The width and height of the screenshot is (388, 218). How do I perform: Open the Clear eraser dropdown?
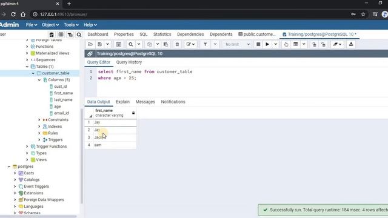tap(337, 44)
